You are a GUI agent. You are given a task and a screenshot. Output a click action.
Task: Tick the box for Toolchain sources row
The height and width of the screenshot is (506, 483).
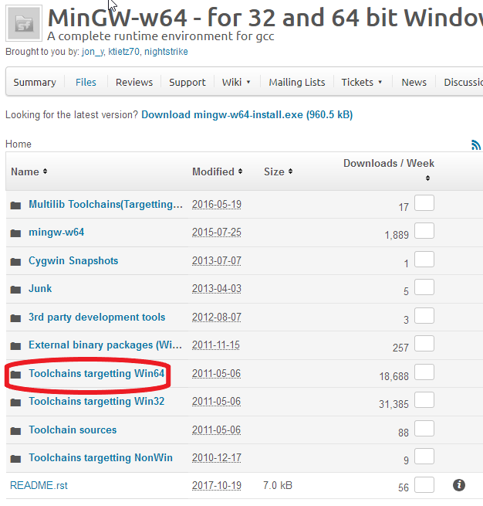[x=424, y=429]
